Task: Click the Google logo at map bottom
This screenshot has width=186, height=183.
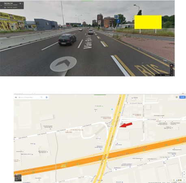Action: click(x=100, y=180)
